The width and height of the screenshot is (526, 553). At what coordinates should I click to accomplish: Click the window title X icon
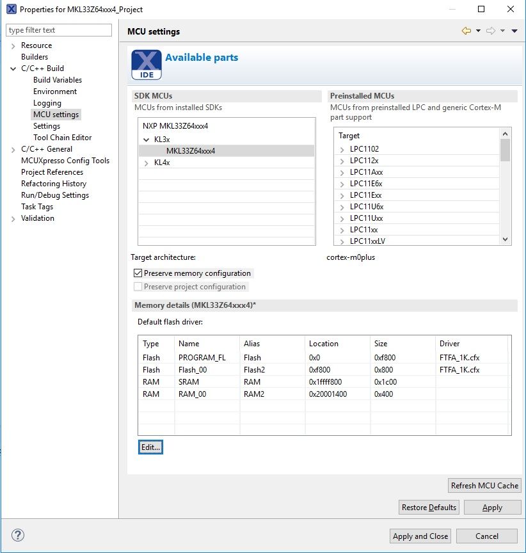tap(12, 9)
